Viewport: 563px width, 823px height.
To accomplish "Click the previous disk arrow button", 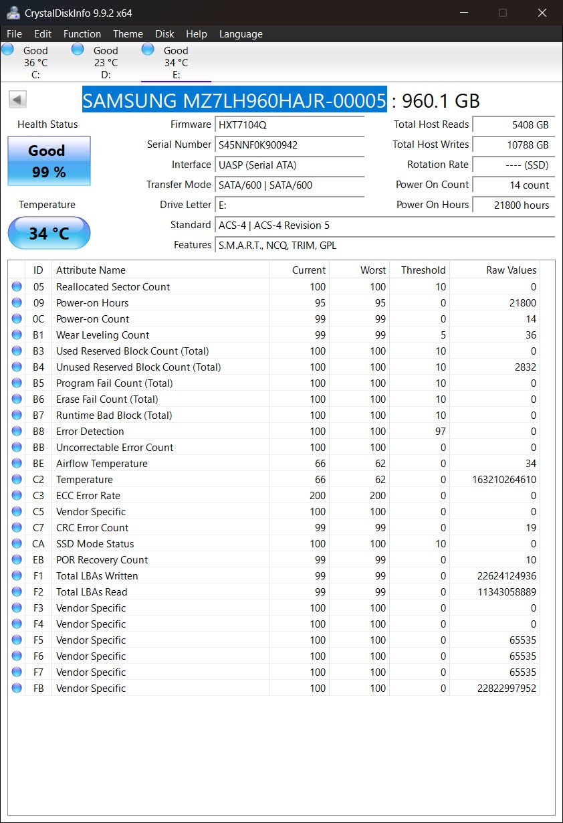I will (x=17, y=100).
